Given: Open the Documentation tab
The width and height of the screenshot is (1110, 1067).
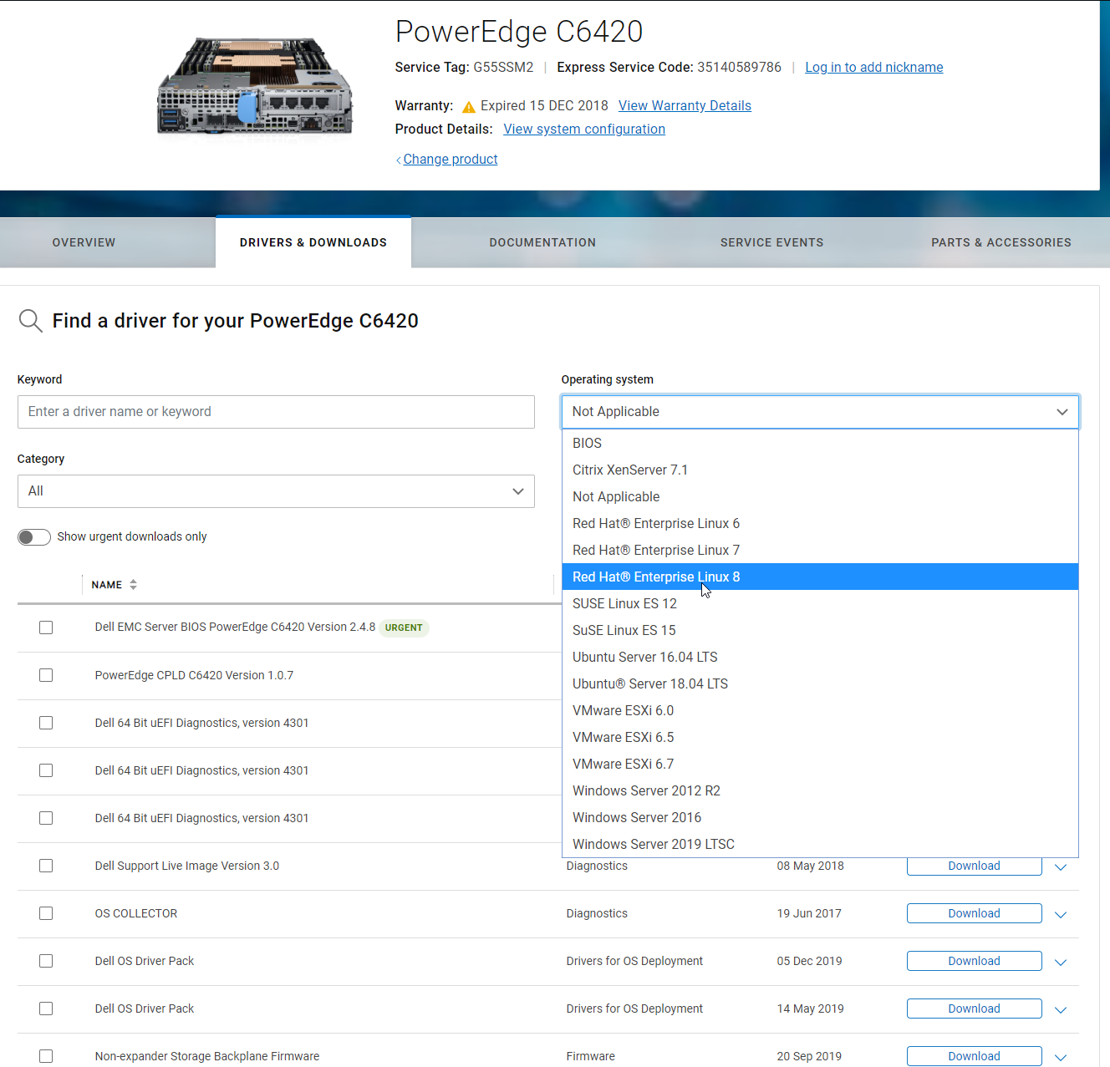Looking at the screenshot, I should (542, 242).
